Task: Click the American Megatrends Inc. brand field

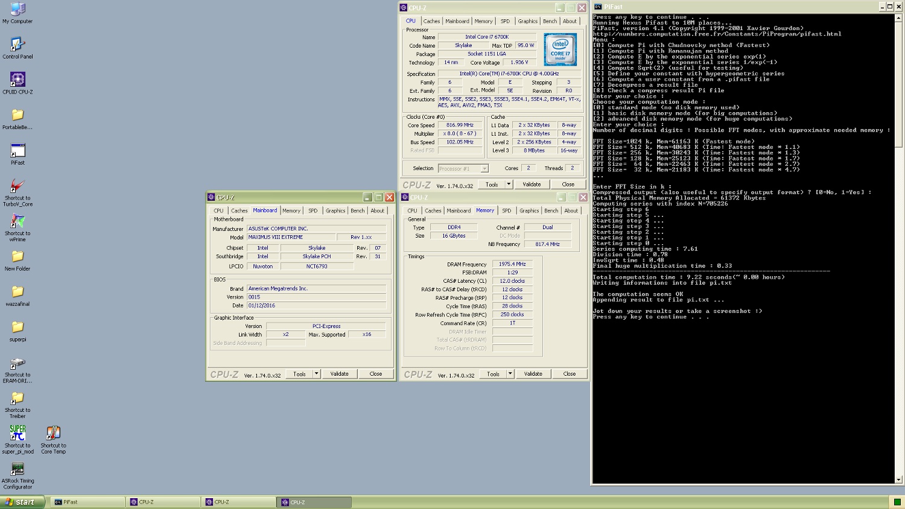Action: click(316, 289)
